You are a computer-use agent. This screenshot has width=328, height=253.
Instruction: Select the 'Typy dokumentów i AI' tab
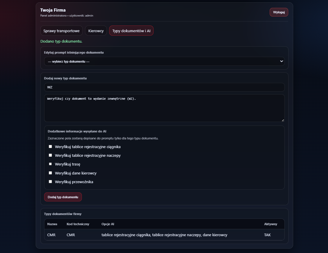pyautogui.click(x=131, y=31)
